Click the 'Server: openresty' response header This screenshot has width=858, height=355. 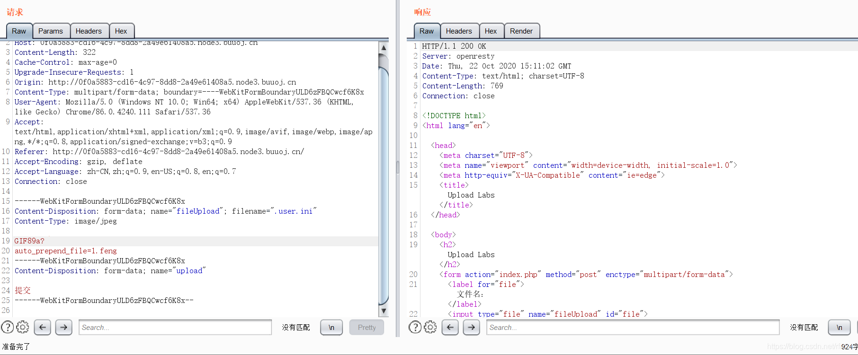pos(458,56)
